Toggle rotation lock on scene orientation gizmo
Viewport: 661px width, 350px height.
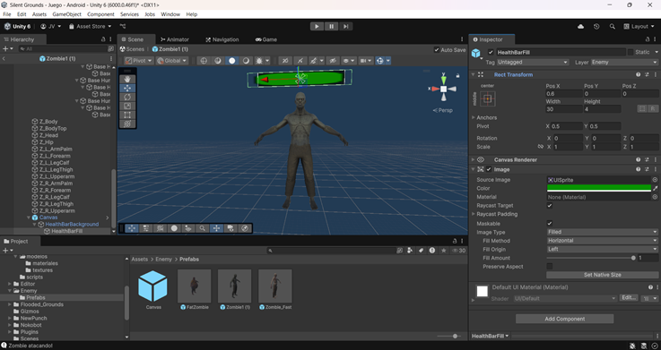click(x=457, y=76)
